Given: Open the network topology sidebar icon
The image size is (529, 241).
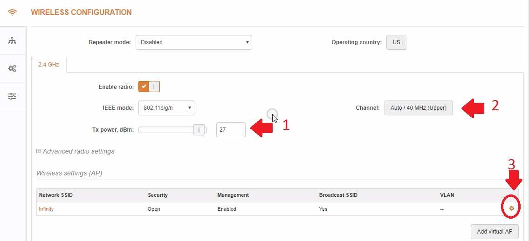Looking at the screenshot, I should 13,41.
